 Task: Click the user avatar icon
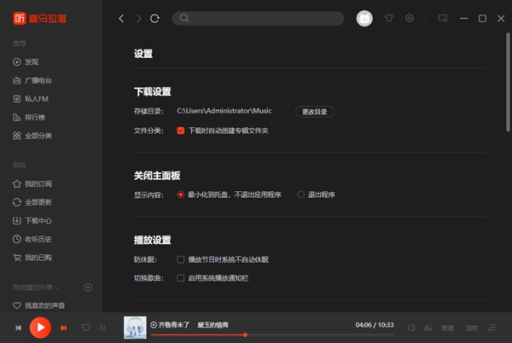click(364, 18)
